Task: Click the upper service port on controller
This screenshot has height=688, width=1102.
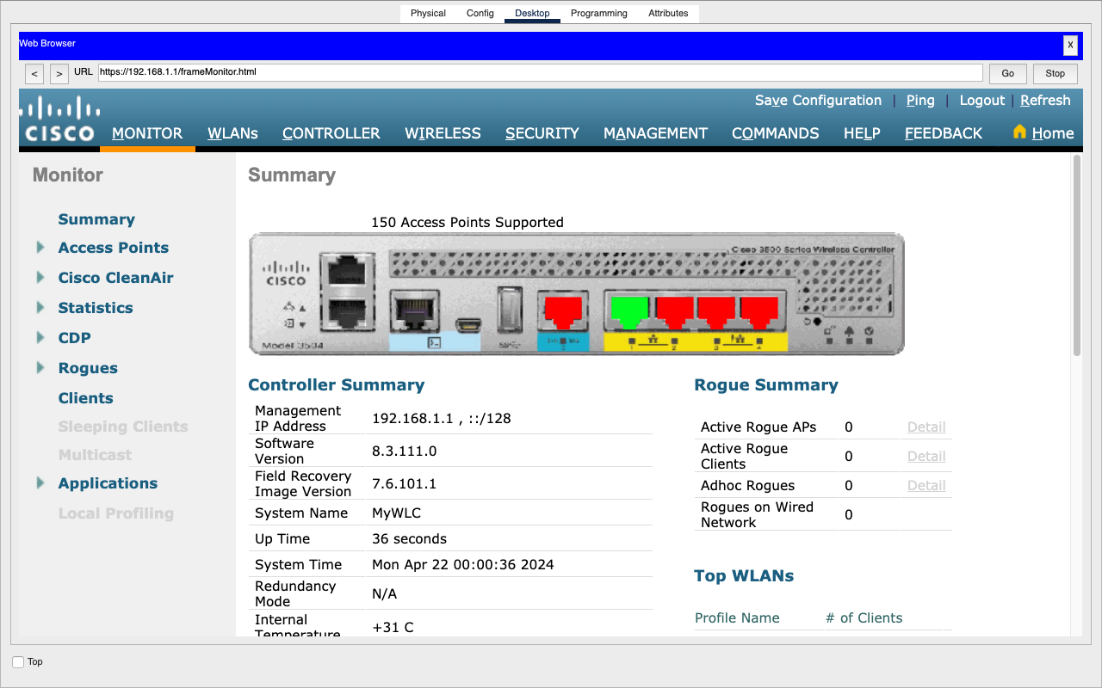Action: tap(346, 271)
